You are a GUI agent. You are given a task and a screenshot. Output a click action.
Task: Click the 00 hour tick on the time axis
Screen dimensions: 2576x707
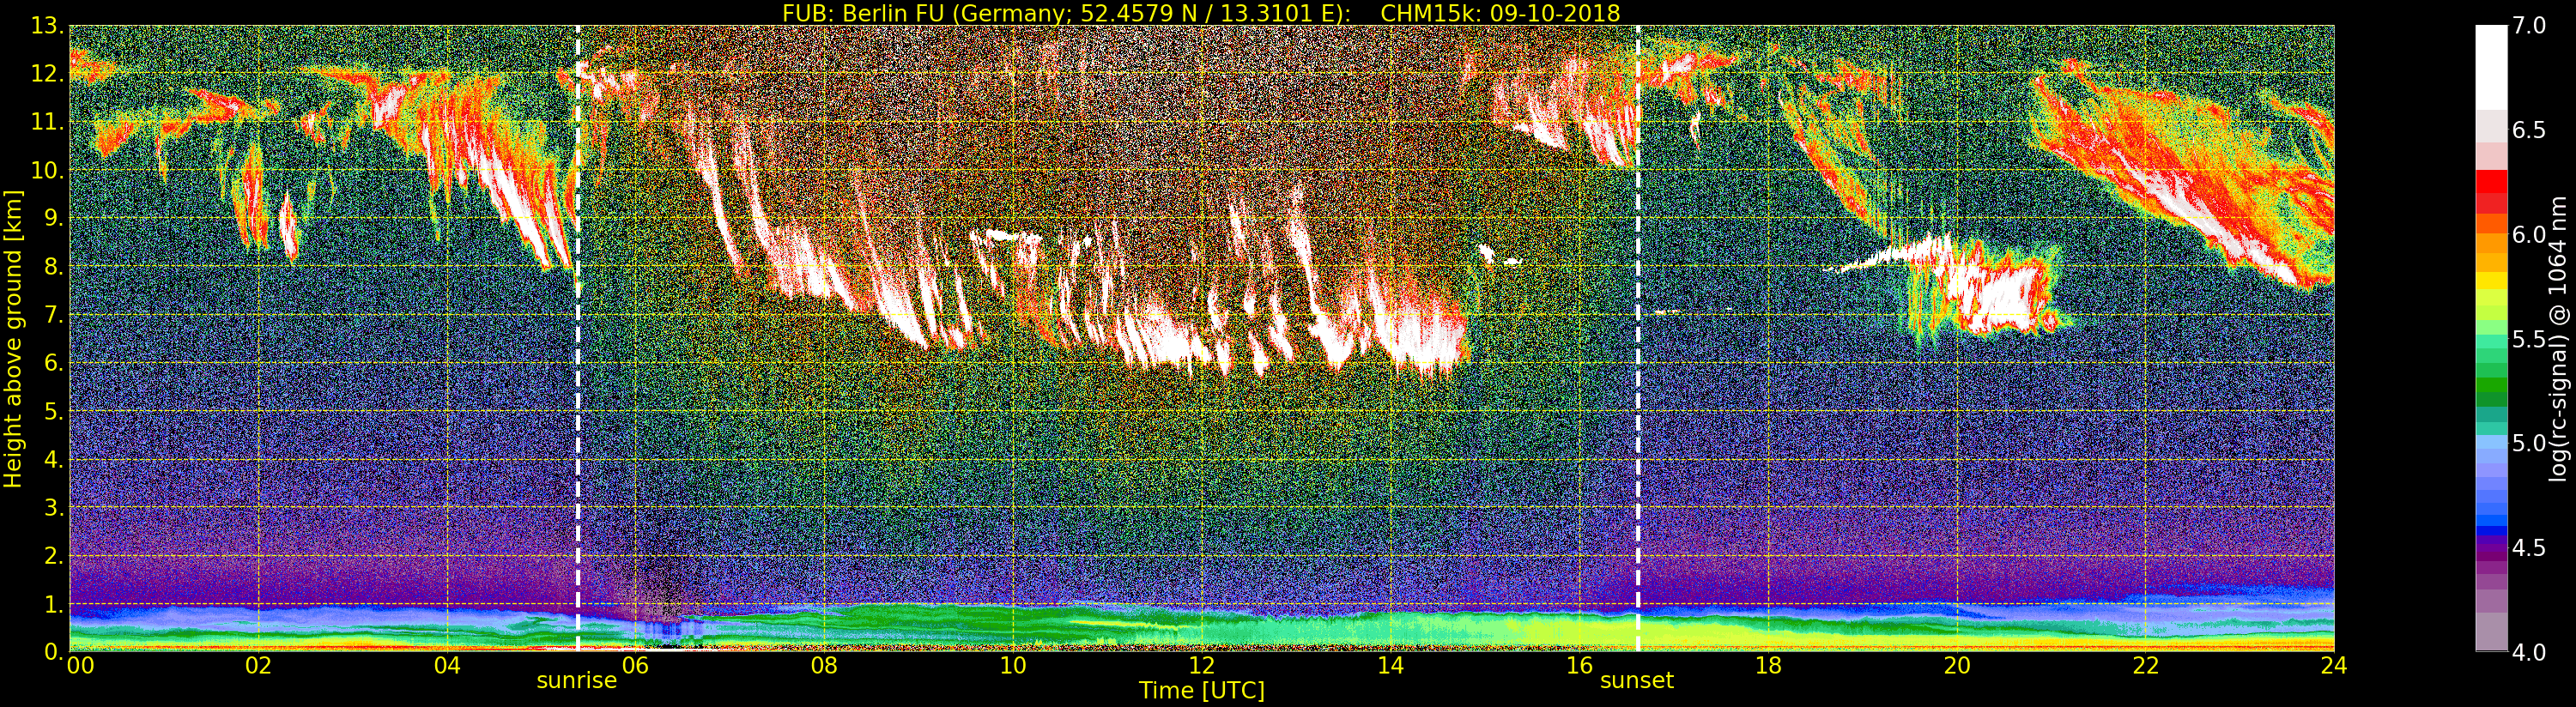[x=80, y=666]
